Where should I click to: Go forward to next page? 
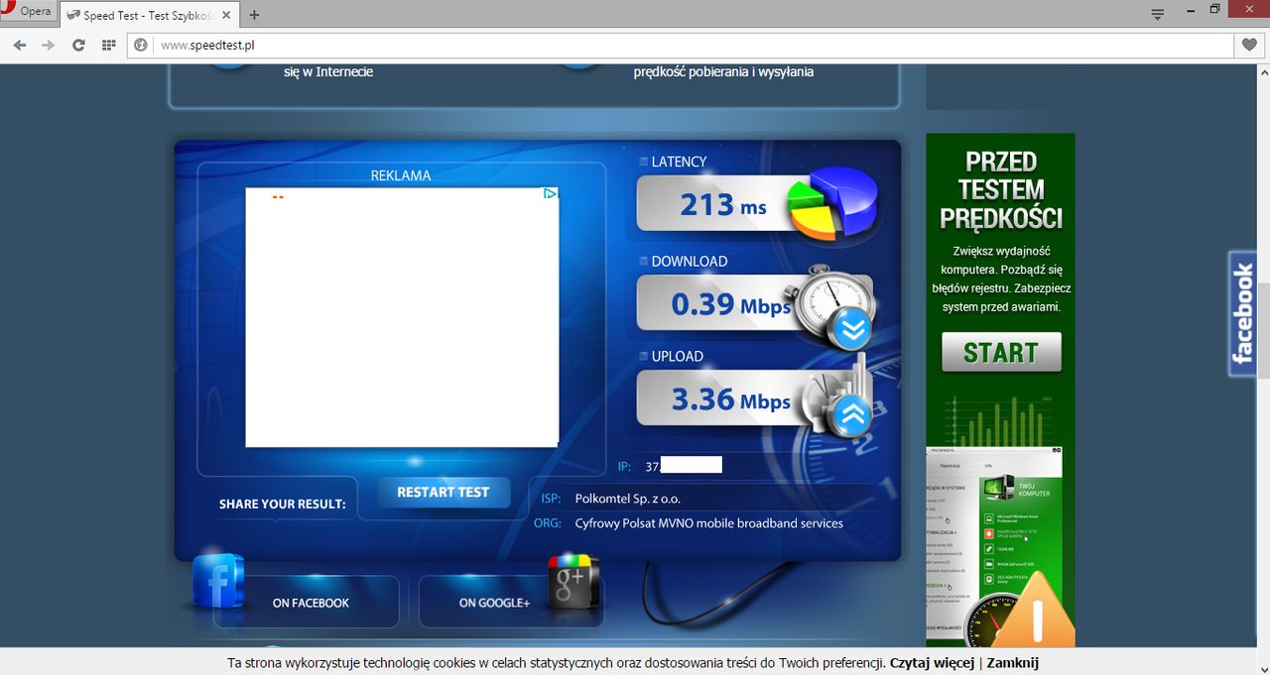pos(49,45)
